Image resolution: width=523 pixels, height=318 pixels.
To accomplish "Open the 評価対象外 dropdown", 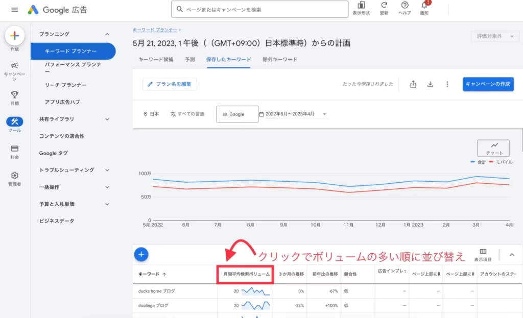I will pos(495,36).
